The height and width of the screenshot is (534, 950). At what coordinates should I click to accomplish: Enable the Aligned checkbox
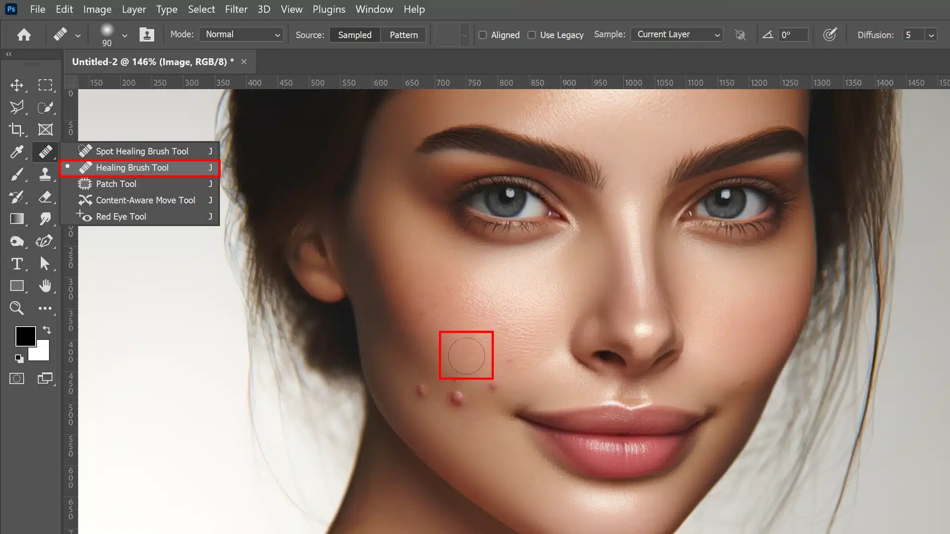point(482,35)
